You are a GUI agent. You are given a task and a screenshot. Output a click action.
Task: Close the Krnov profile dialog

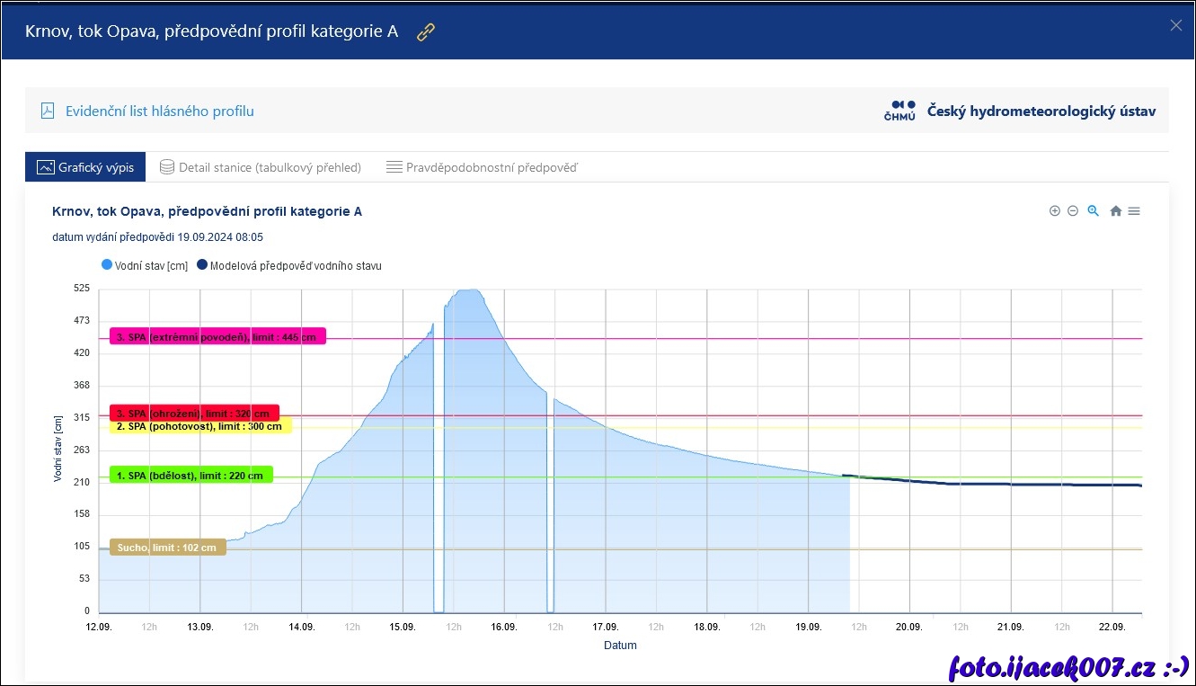(1175, 25)
